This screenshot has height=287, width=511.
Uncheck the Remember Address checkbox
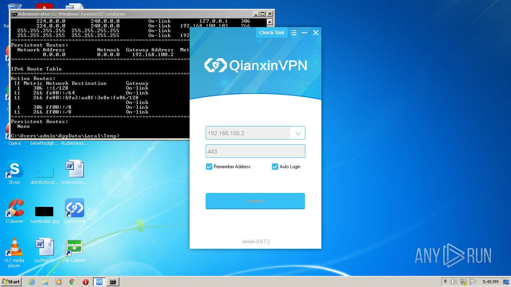pos(209,167)
